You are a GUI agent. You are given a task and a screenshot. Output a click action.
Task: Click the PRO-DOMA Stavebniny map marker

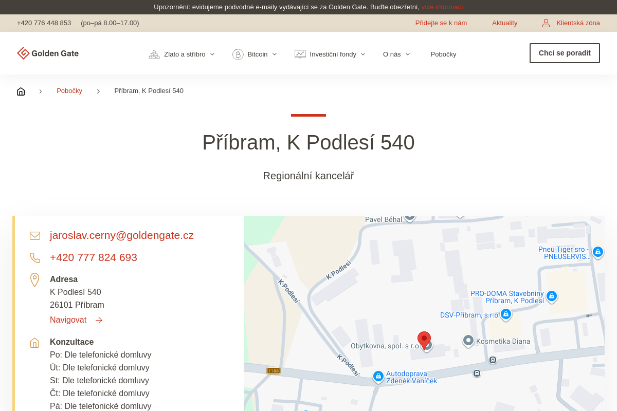click(552, 296)
